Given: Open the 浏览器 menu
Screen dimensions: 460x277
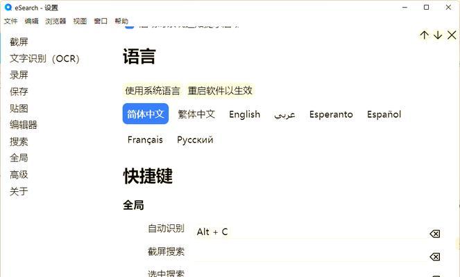Looking at the screenshot, I should click(56, 21).
